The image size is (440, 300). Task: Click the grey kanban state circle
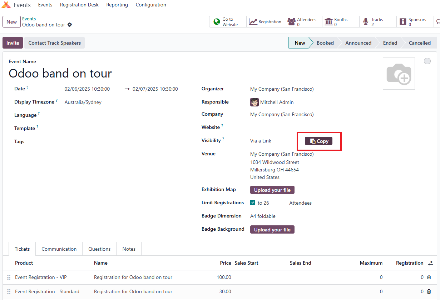tap(427, 61)
